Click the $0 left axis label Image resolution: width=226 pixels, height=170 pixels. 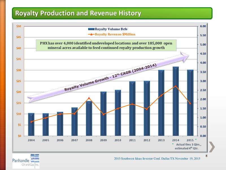[19, 136]
